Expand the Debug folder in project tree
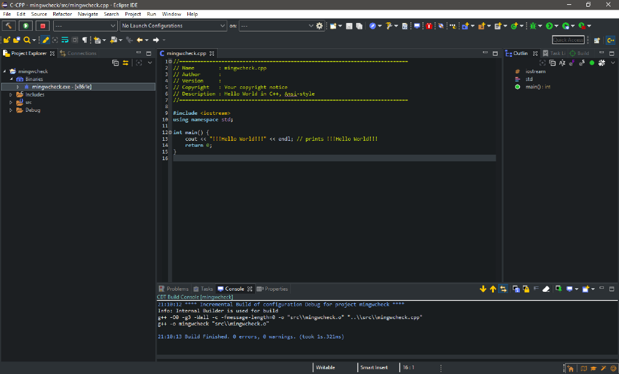Image resolution: width=619 pixels, height=374 pixels. 11,110
